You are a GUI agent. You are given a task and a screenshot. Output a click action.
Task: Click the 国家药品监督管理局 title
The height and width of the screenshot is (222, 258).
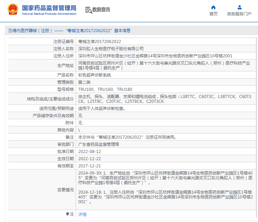(49, 8)
